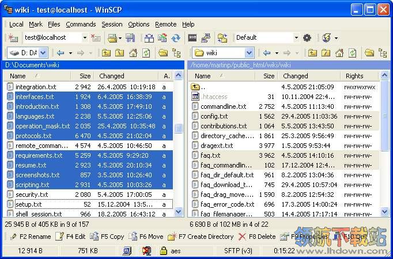Viewport: 393px width, 259px height.
Task: Click the blue Synchronize arrows icon
Action: pos(176,38)
